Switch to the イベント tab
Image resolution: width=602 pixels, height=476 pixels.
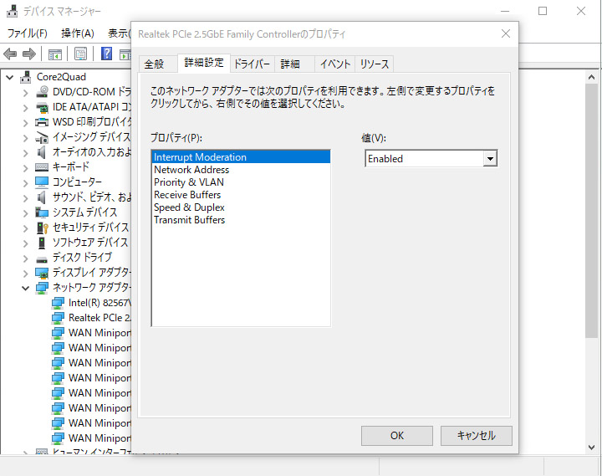click(335, 64)
